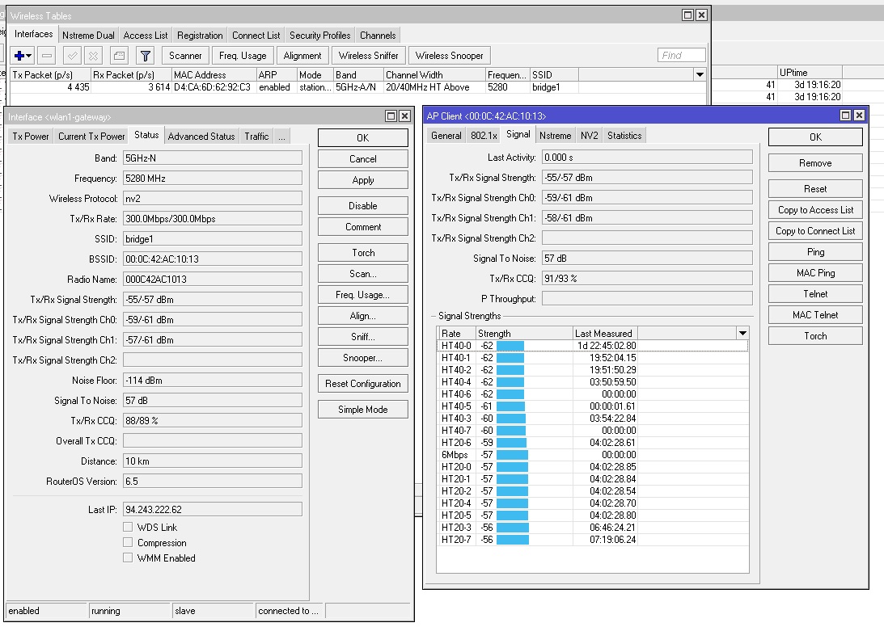Screen dimensions: 884x627
Task: Open the Signal Strengths column dropdown arrow
Action: coord(742,334)
